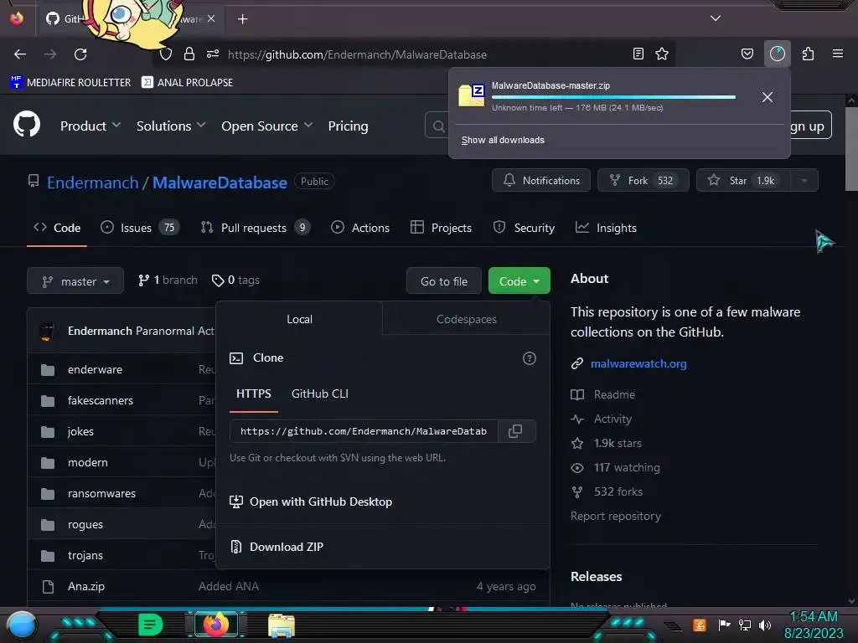Click the Go to file button

444,281
